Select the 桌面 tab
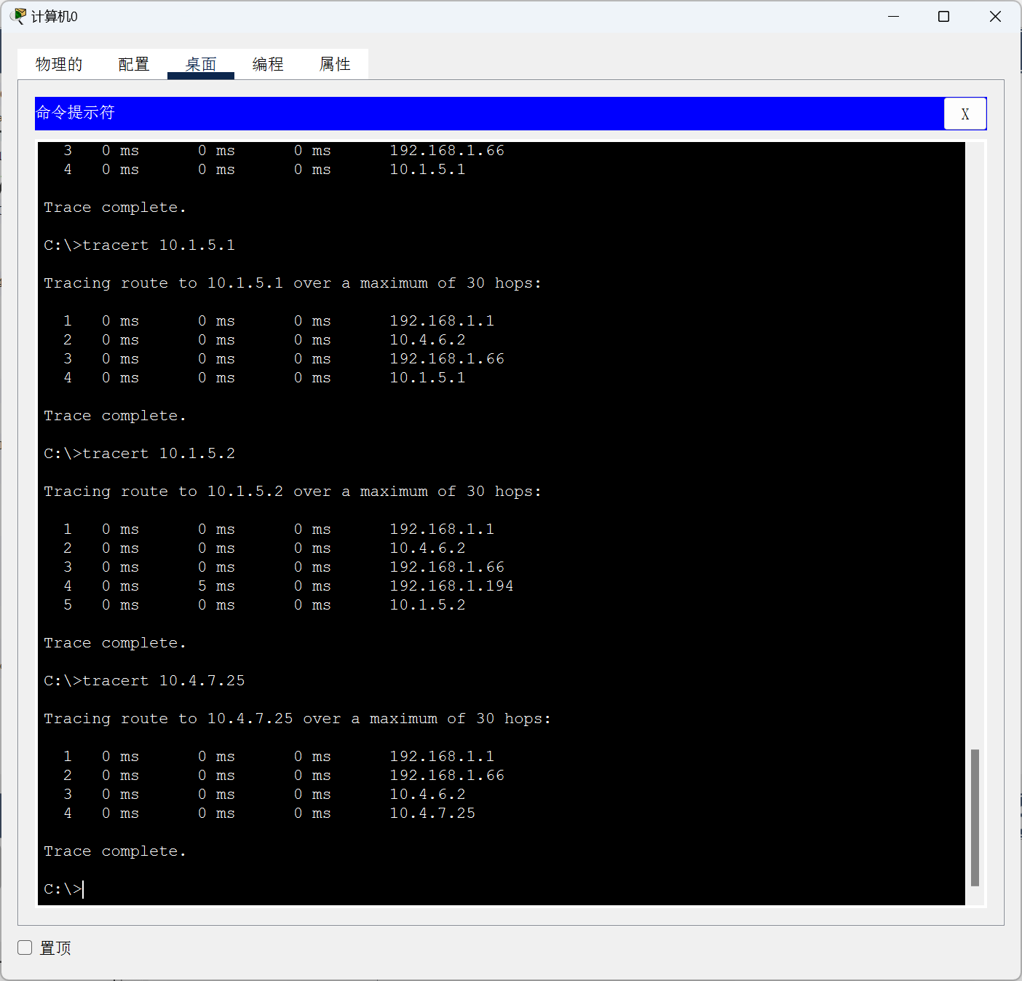This screenshot has height=981, width=1022. [201, 64]
